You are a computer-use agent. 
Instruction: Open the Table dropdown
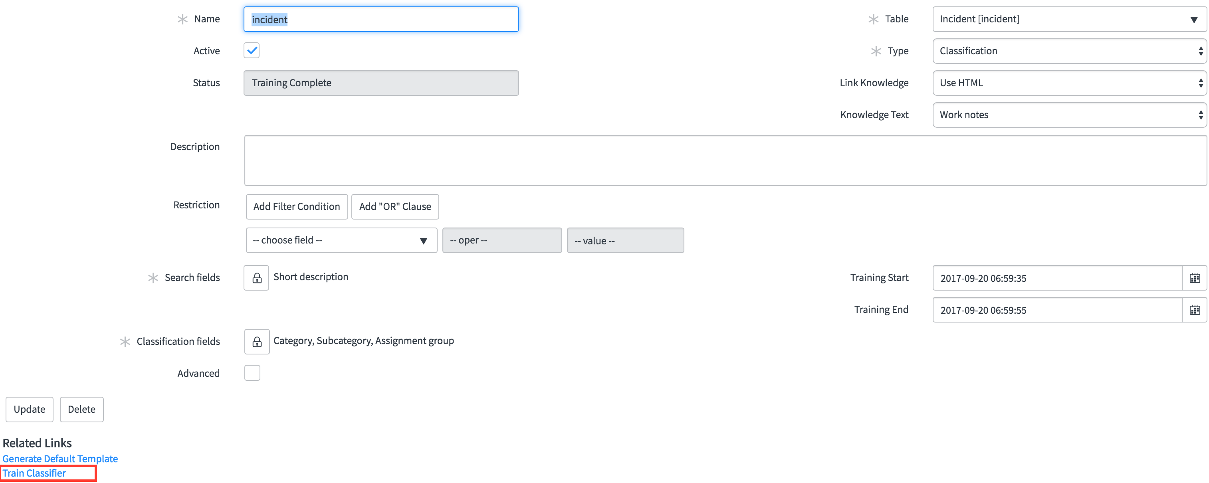1069,19
